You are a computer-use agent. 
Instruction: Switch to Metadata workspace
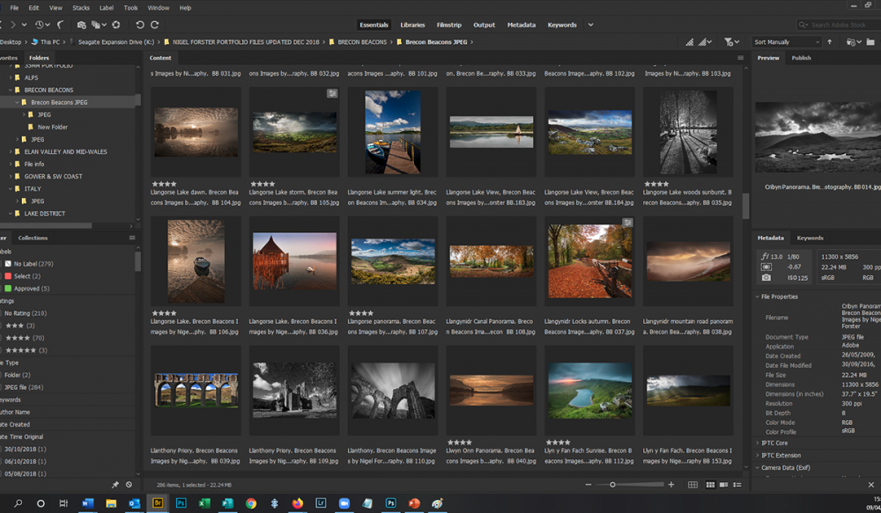[x=522, y=25]
